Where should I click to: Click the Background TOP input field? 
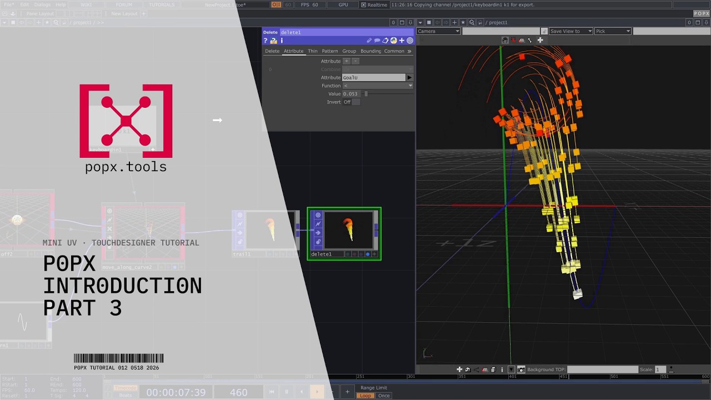pyautogui.click(x=603, y=369)
